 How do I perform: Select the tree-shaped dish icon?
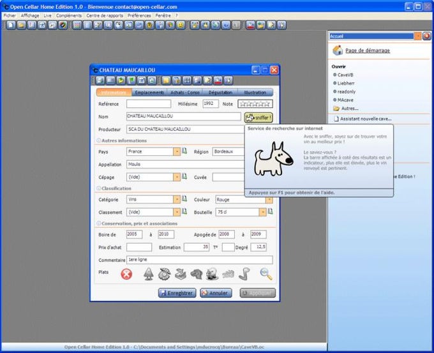click(x=149, y=274)
